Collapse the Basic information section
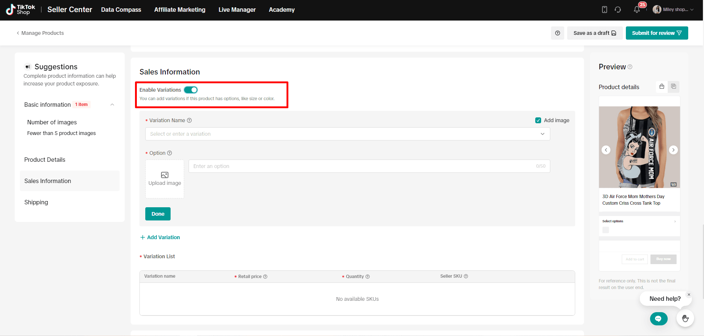 pos(112,105)
